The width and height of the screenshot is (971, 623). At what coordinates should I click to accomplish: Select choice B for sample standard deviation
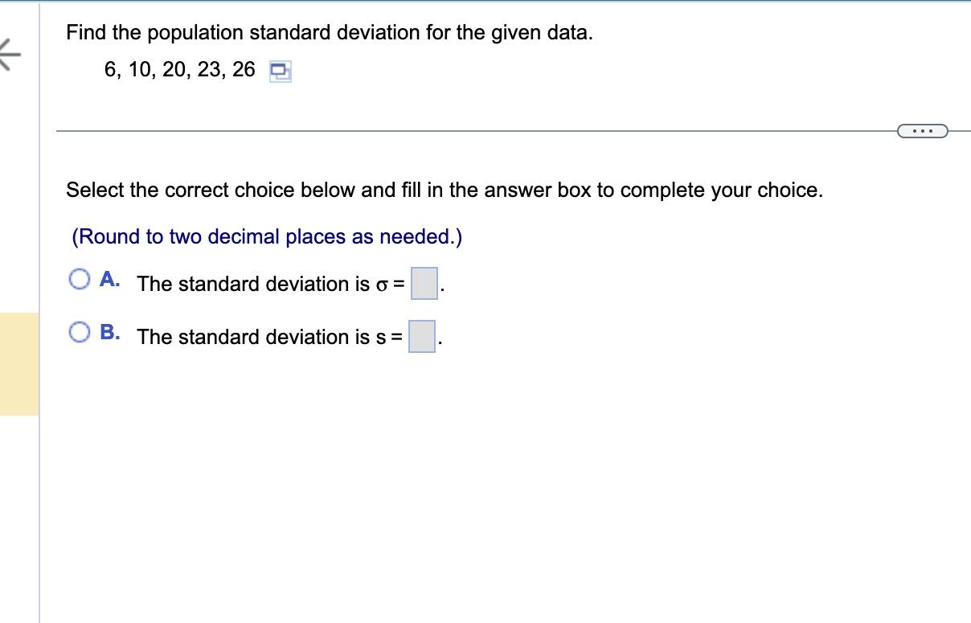[80, 331]
